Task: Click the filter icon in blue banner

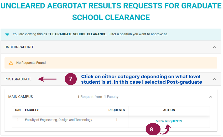Action: pos(7,34)
